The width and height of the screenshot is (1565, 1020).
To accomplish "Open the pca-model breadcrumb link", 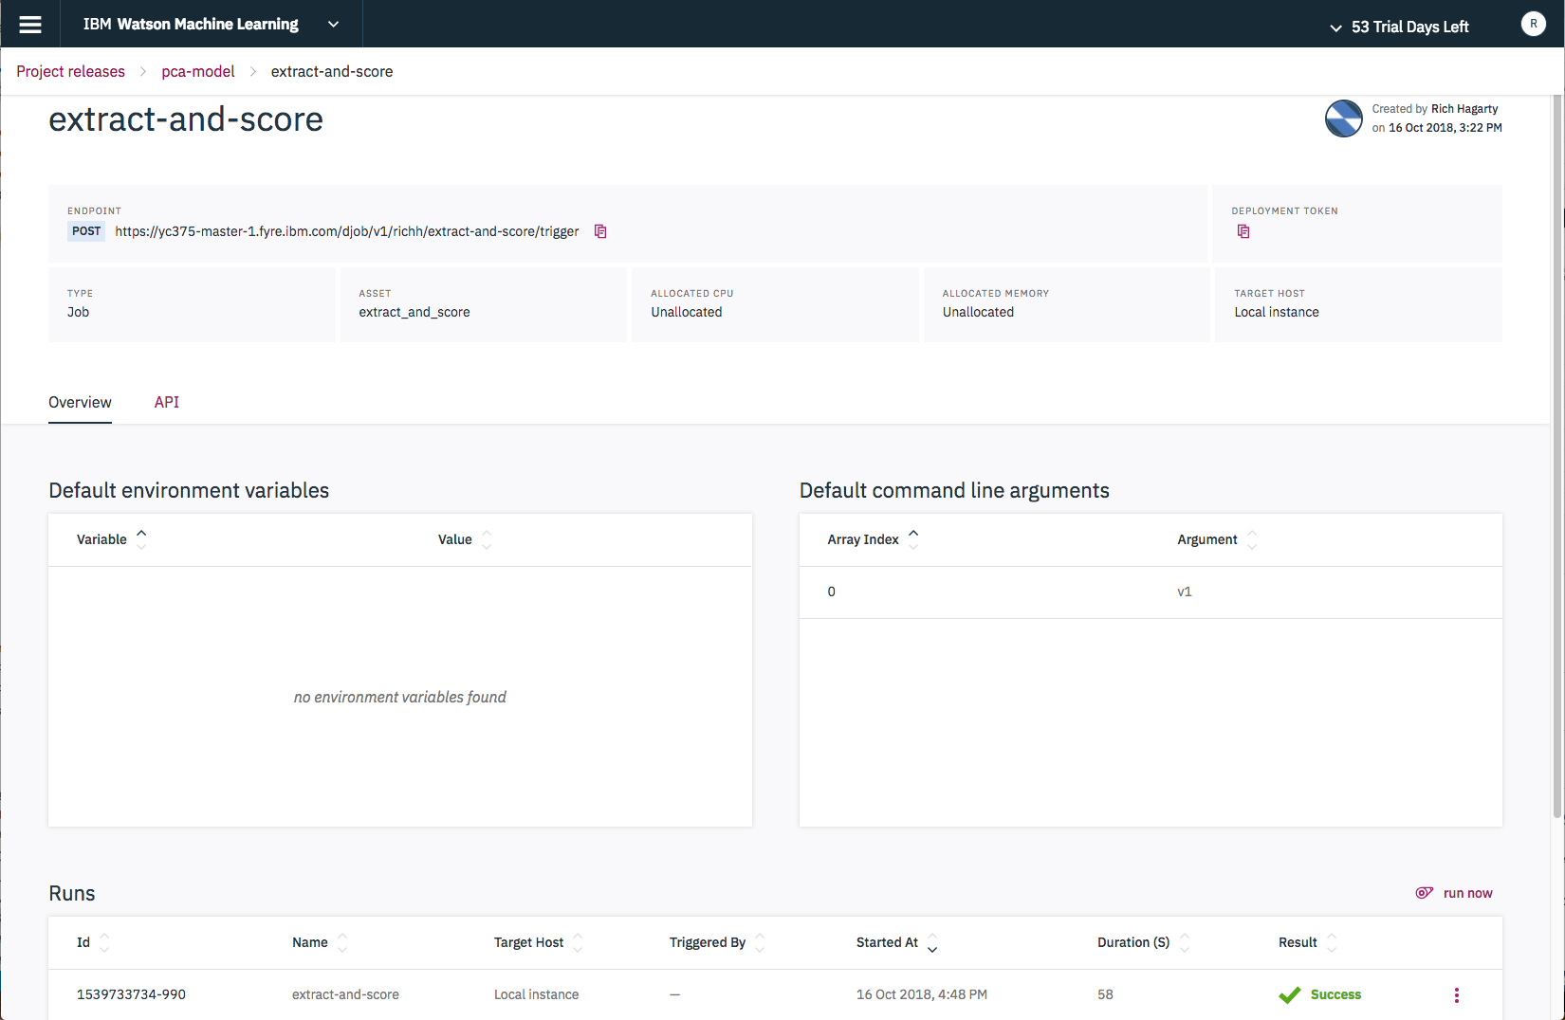I will click(198, 71).
